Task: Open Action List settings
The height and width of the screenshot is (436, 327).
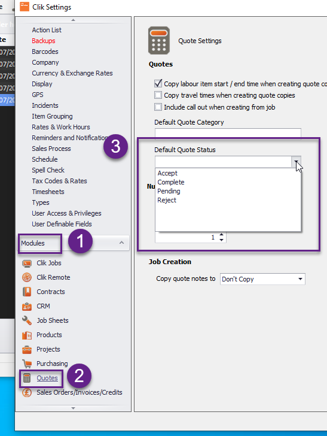Action: coord(47,30)
